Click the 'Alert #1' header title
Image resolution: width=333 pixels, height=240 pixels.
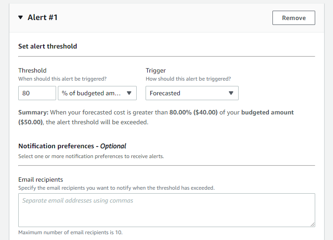(x=42, y=18)
